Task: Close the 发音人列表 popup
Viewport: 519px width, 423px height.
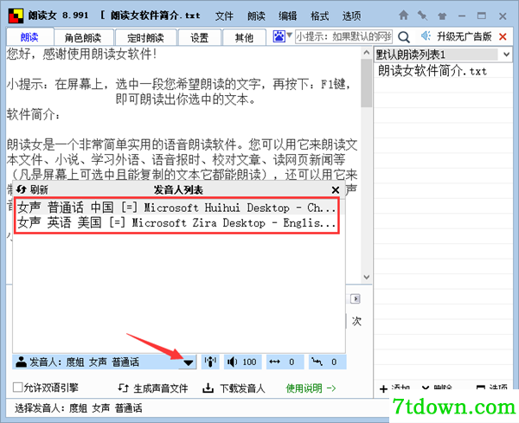Action: (336, 190)
